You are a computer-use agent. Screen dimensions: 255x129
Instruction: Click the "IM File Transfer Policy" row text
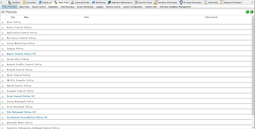tap(20, 80)
